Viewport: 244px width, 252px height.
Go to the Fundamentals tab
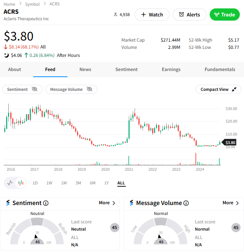pyautogui.click(x=220, y=69)
